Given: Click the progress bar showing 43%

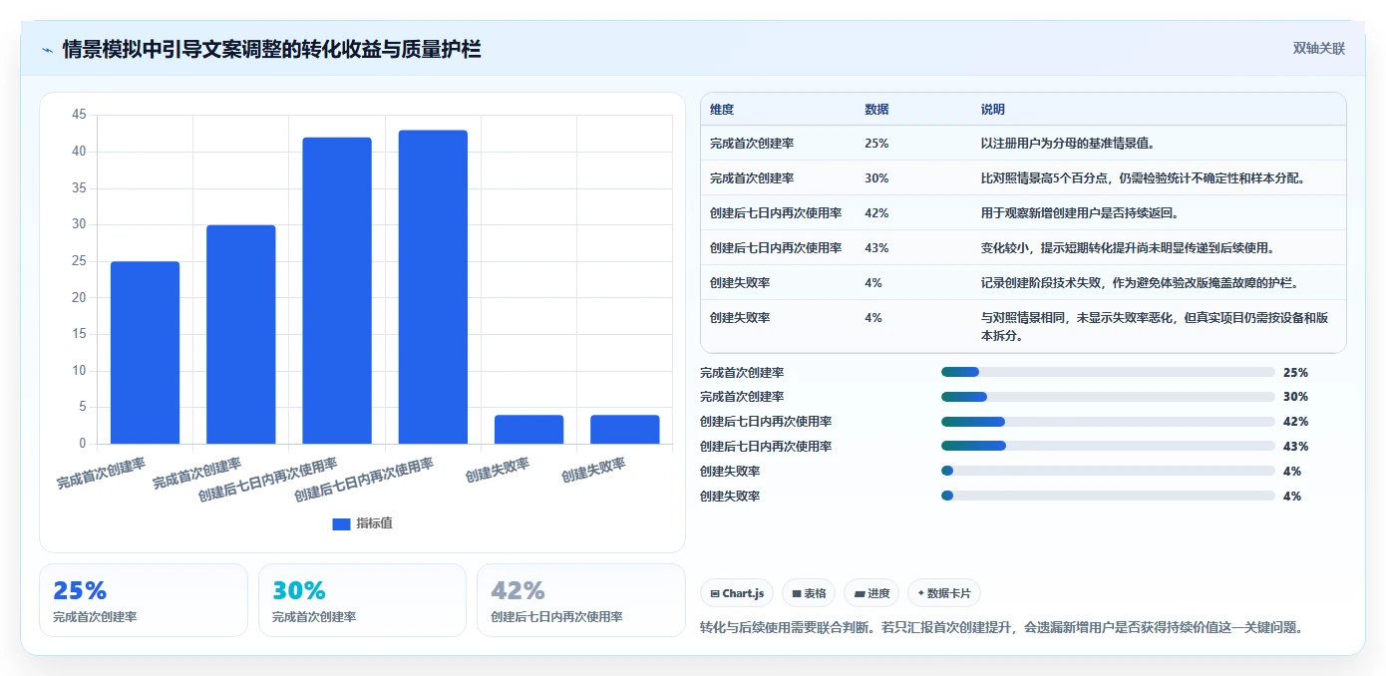Looking at the screenshot, I should pos(1108,447).
